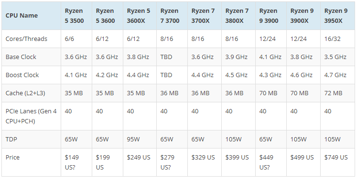This screenshot has width=357, height=179.
Task: Select the Ryzen 5 3500 column header
Action: pos(76,16)
